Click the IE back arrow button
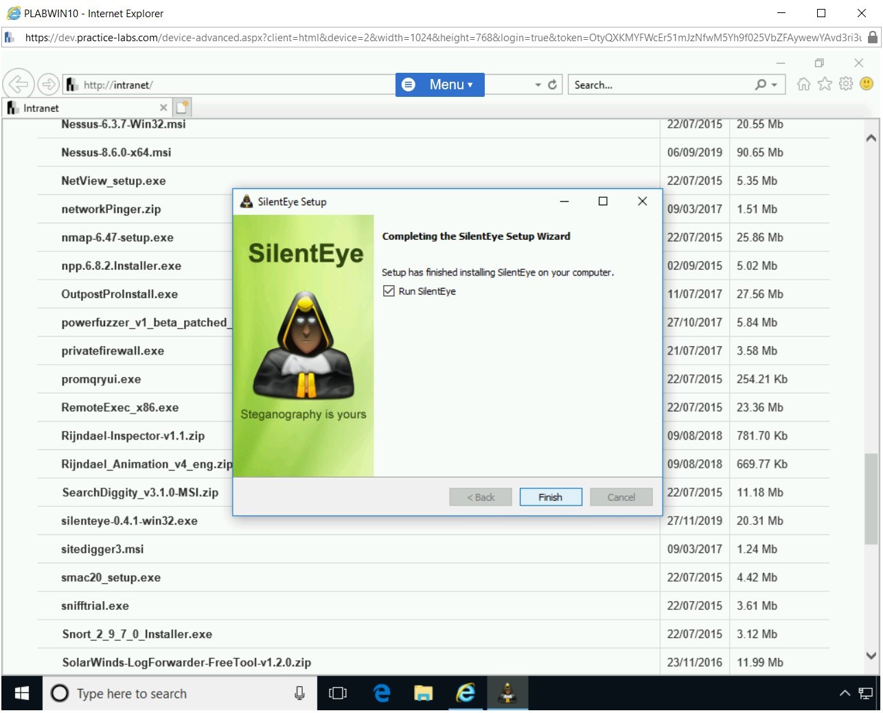Image resolution: width=883 pixels, height=713 pixels. click(x=19, y=84)
